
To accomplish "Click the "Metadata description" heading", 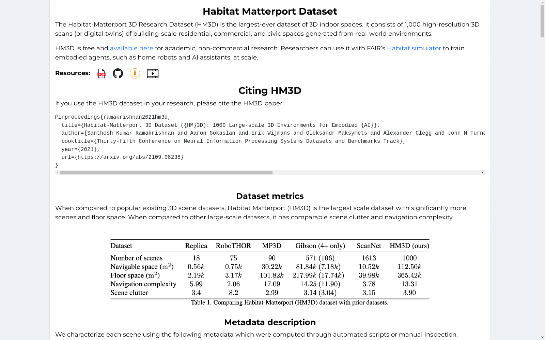I will click(270, 322).
